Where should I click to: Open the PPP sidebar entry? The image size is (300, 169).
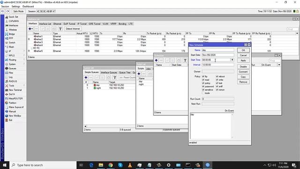[11, 38]
